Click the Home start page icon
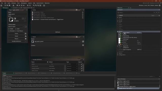The width and height of the screenshot is (162, 91). point(1,5)
